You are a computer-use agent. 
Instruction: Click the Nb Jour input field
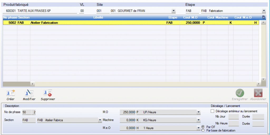[x=233, y=117]
